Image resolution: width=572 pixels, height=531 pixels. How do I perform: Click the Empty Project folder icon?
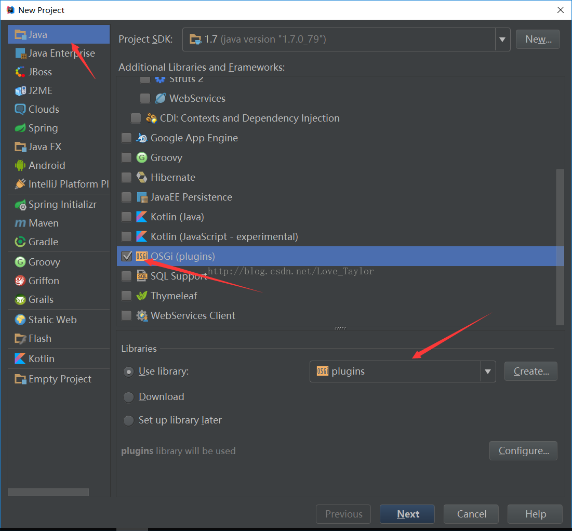click(20, 379)
